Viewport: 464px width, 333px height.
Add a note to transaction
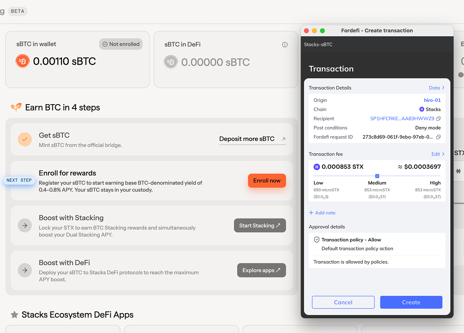pyautogui.click(x=322, y=213)
